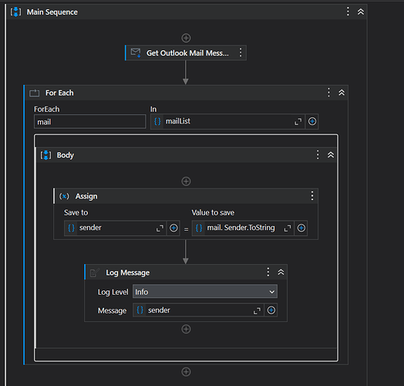Collapse the Body sequence
Screen dimensions: 404x386
click(x=331, y=155)
